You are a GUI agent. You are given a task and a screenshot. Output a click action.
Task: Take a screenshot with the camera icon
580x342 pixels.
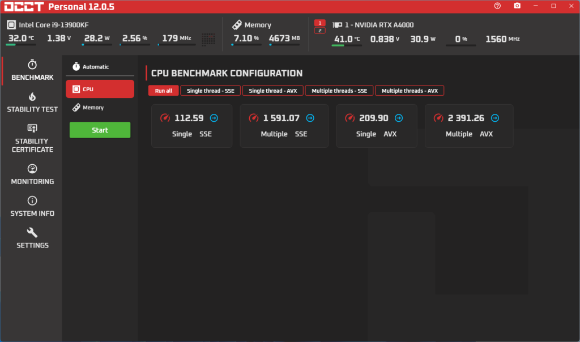coord(517,6)
